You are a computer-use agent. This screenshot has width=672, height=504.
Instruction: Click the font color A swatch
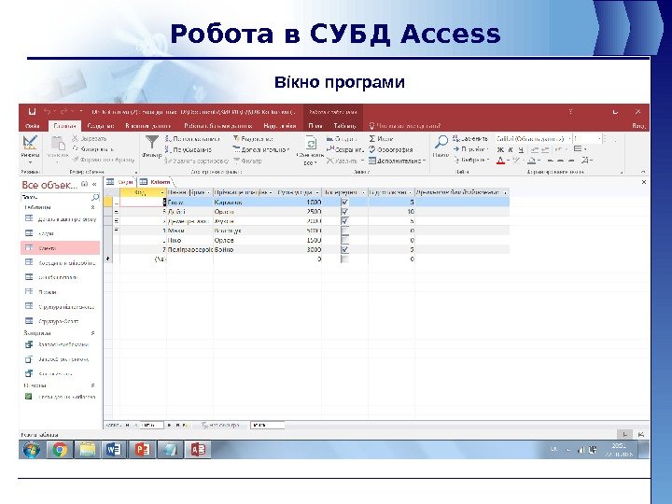(x=500, y=161)
